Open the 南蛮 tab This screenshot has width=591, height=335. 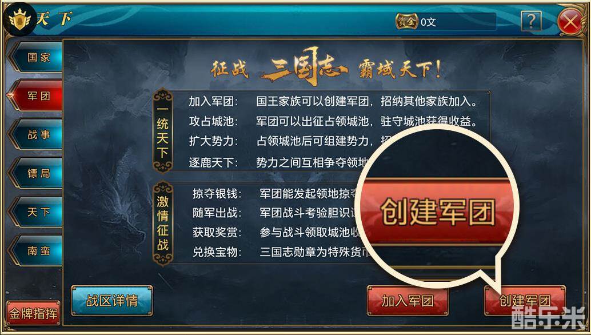(x=36, y=250)
